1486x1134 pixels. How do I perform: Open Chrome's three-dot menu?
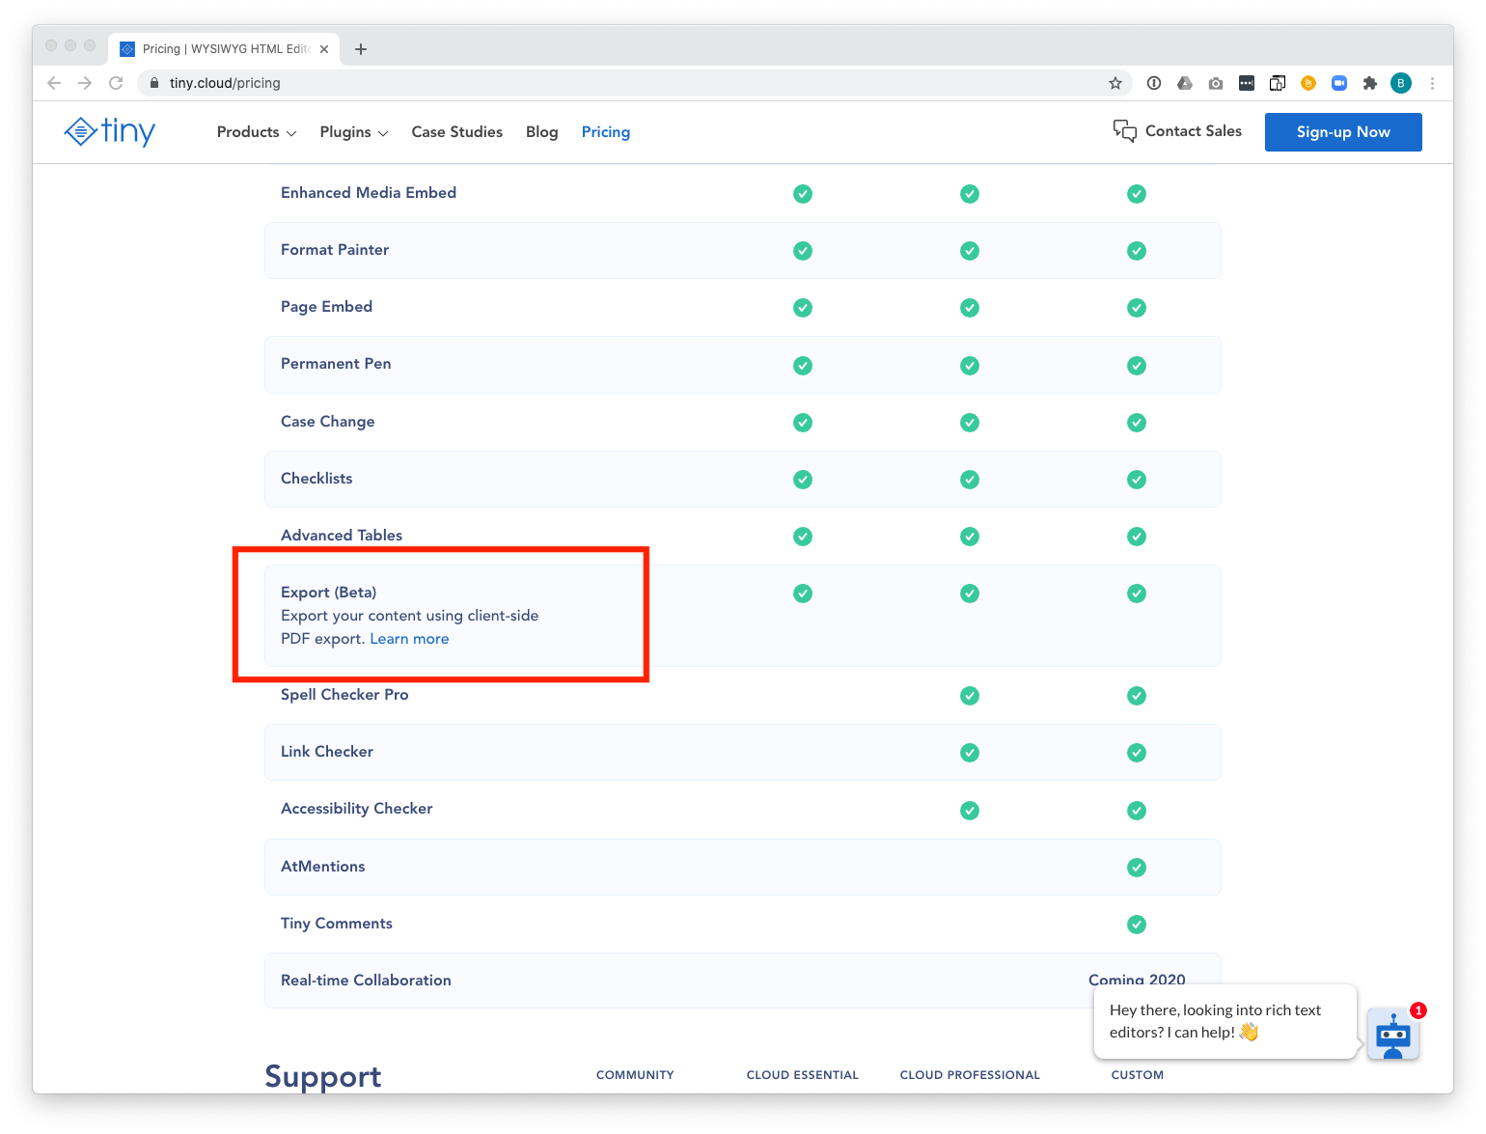[x=1433, y=83]
